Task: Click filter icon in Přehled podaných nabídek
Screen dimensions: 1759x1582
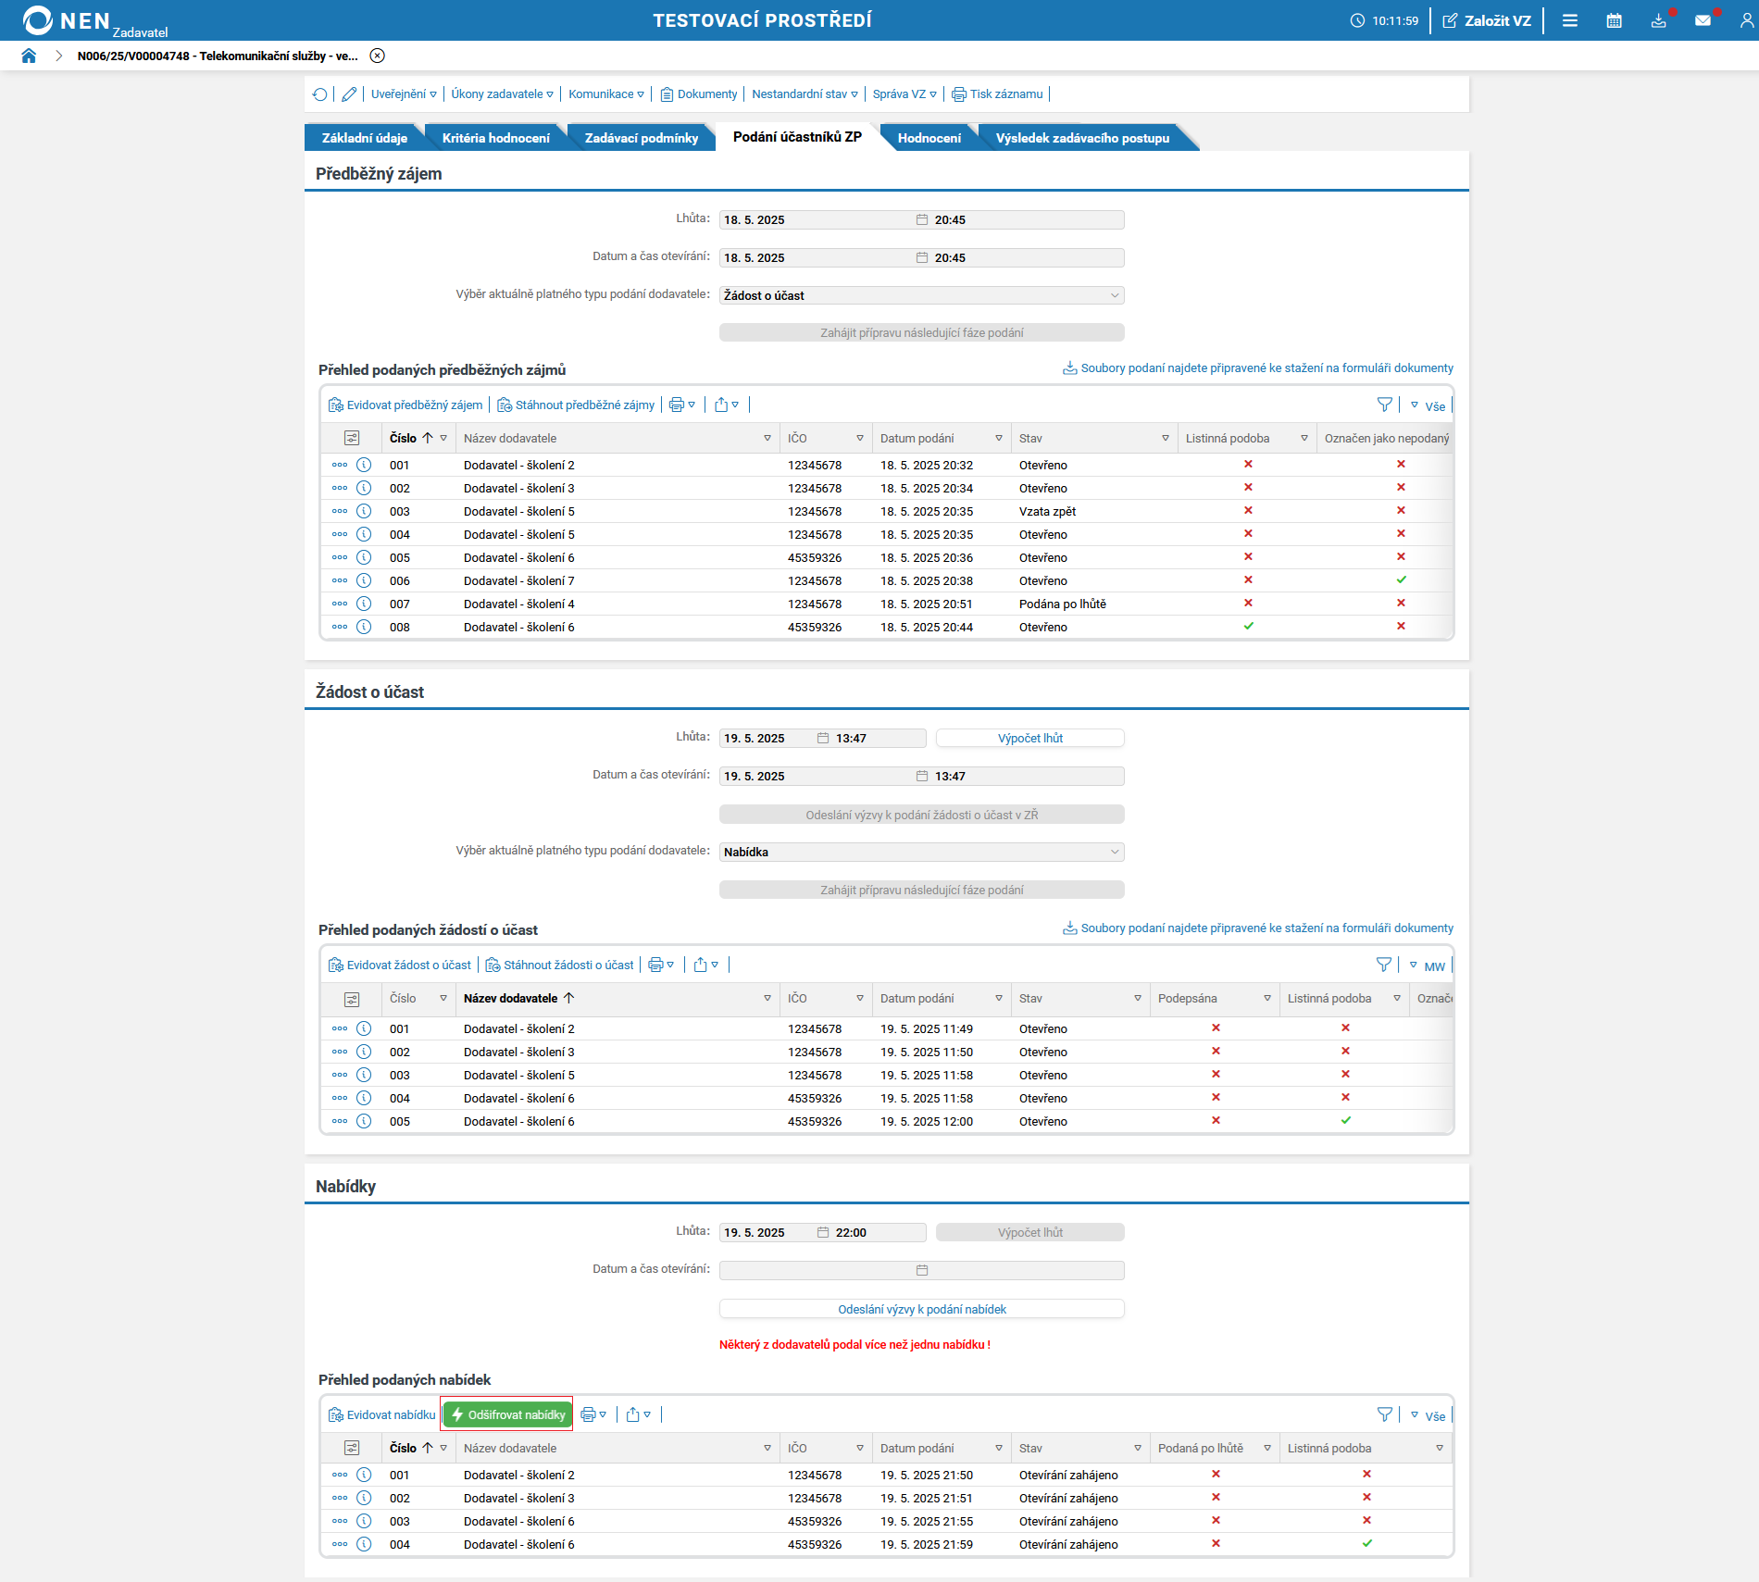Action: tap(1384, 1414)
